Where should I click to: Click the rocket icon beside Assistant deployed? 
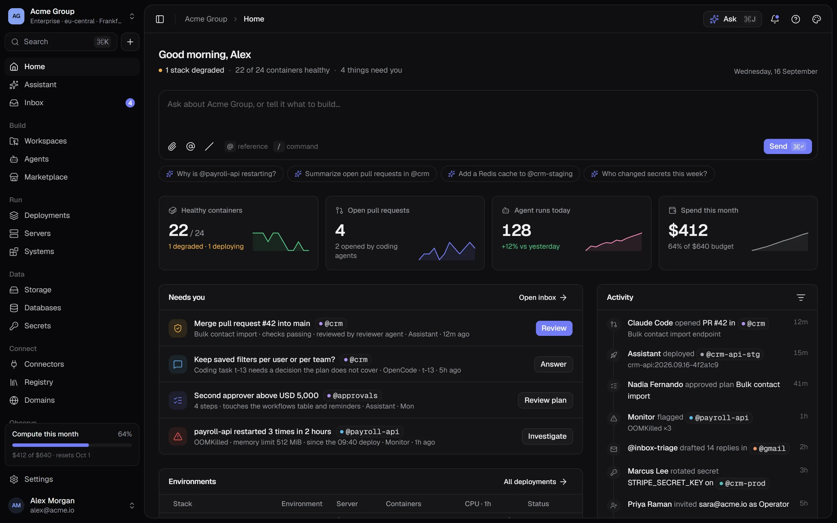pos(614,355)
